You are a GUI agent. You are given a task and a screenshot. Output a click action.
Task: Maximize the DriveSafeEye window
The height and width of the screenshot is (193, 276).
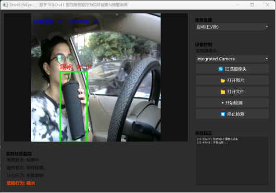pos(252,5)
